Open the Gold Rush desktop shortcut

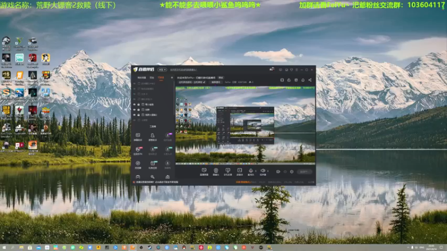6,112
